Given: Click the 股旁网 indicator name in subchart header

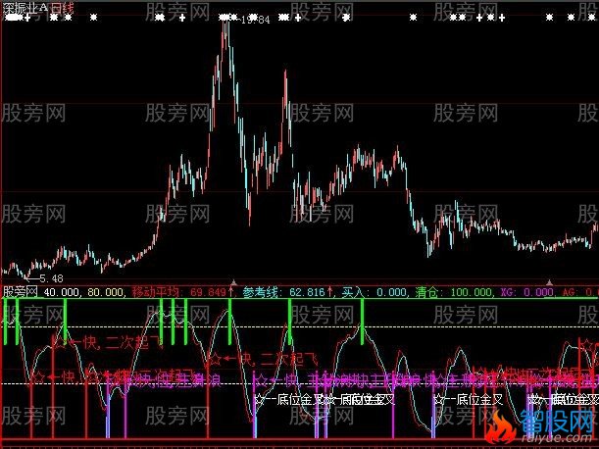Looking at the screenshot, I should click(x=21, y=293).
